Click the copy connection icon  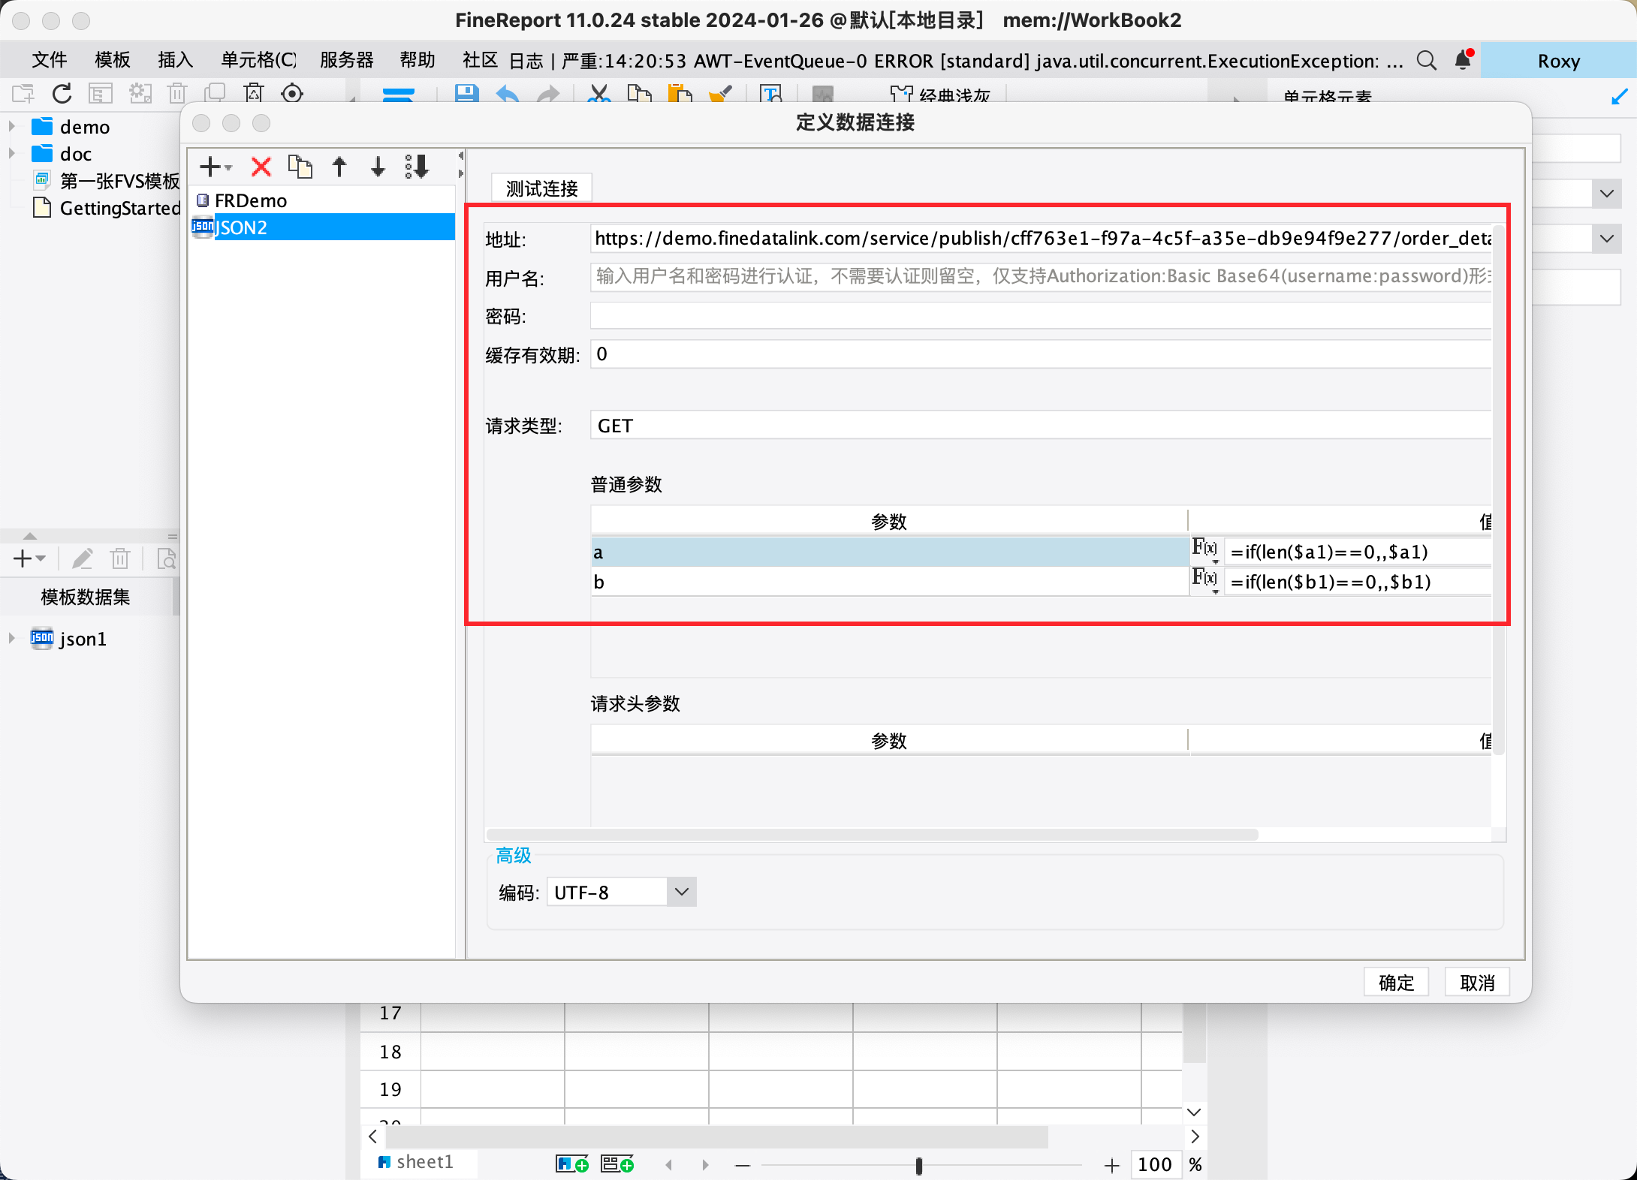point(300,167)
